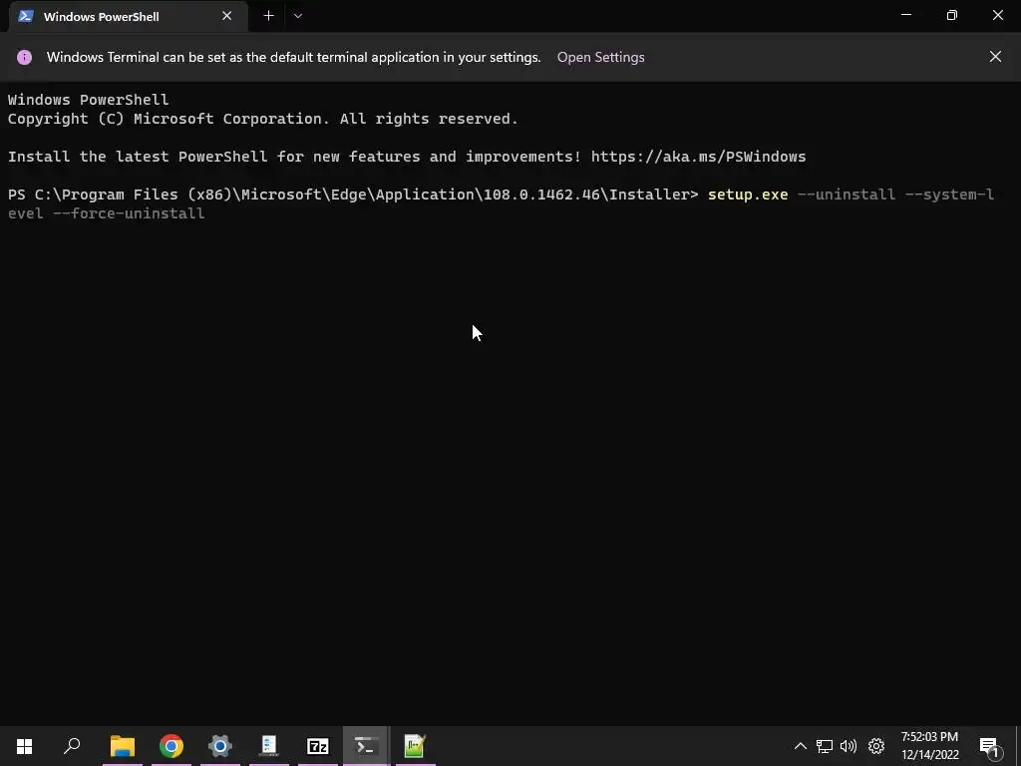Image resolution: width=1021 pixels, height=766 pixels.
Task: Select the Windows PowerShell tab
Action: 128,16
